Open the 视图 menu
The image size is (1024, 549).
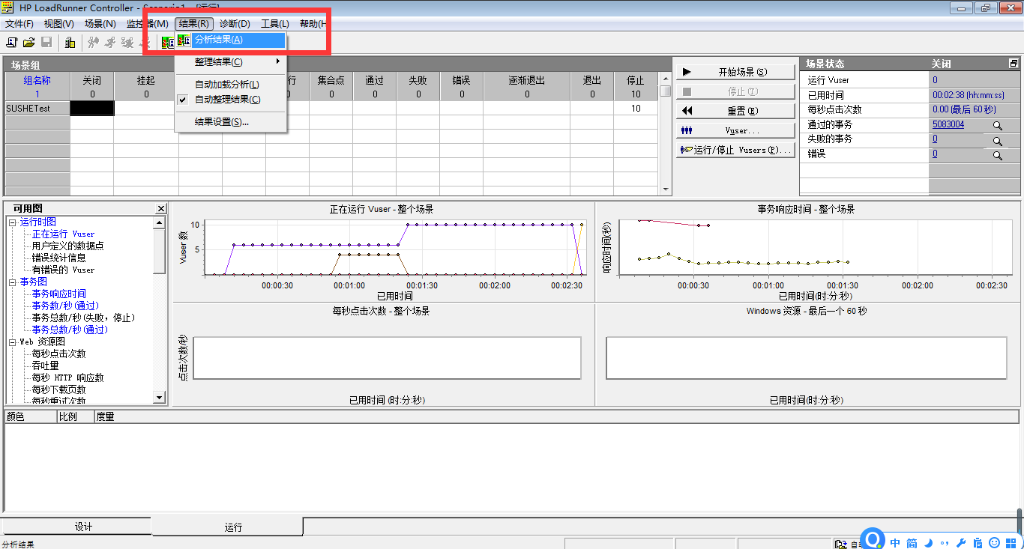[59, 24]
